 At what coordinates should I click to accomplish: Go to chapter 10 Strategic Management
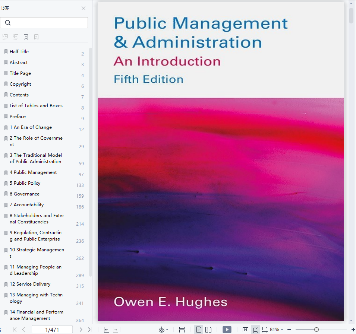(37, 253)
